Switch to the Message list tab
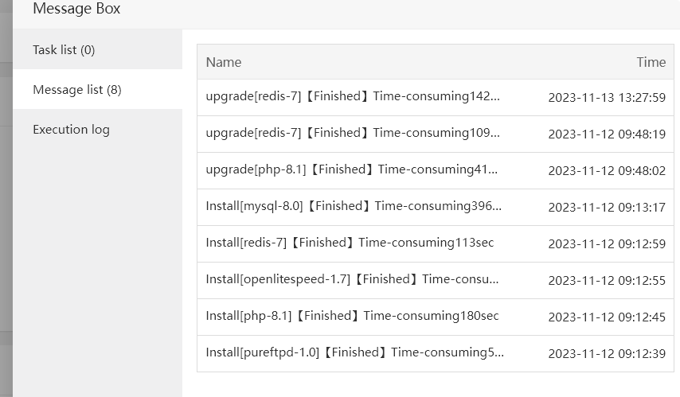 (x=77, y=90)
